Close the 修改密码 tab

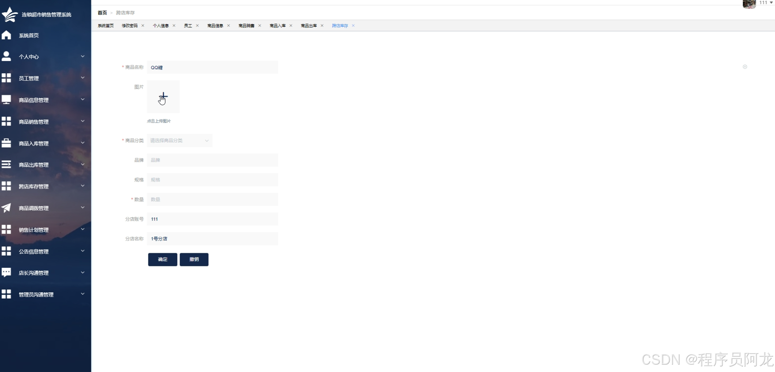pyautogui.click(x=143, y=26)
